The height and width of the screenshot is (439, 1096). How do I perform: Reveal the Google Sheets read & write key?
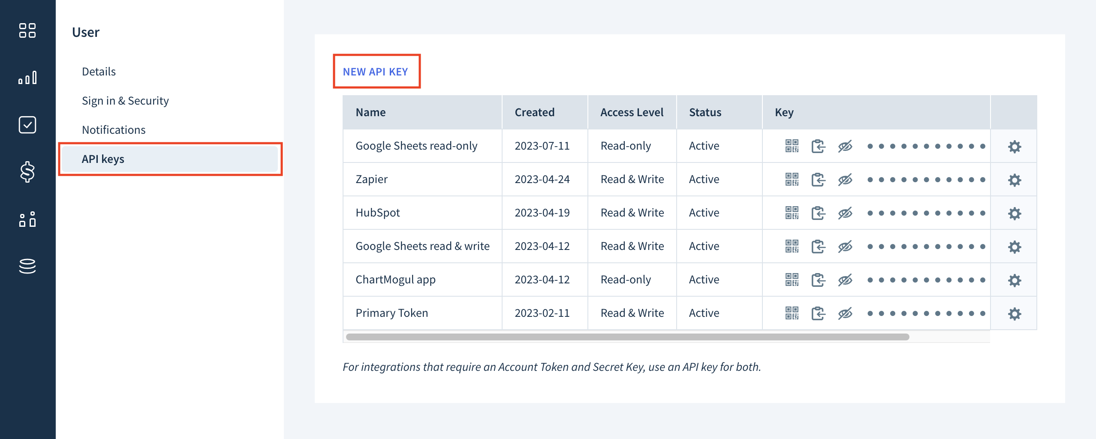tap(845, 247)
